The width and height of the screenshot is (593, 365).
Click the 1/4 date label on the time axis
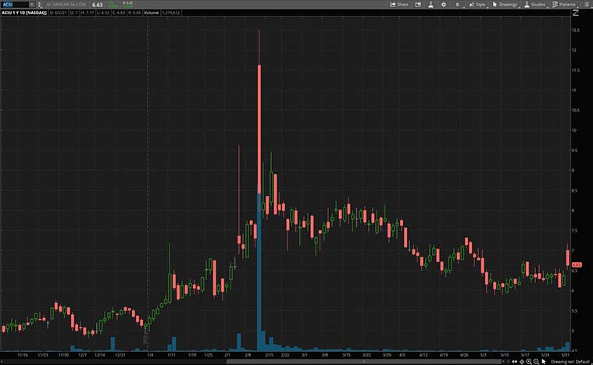[150, 355]
